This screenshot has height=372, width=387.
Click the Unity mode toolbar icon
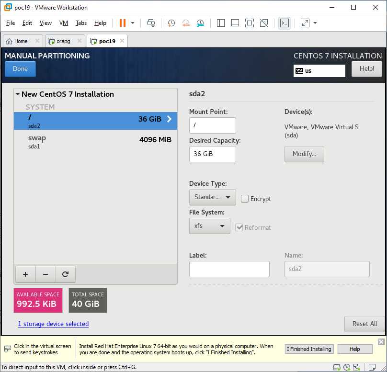coord(264,23)
